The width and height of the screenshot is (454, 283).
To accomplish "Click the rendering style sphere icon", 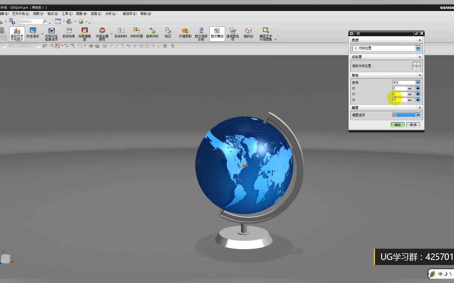I will (81, 21).
